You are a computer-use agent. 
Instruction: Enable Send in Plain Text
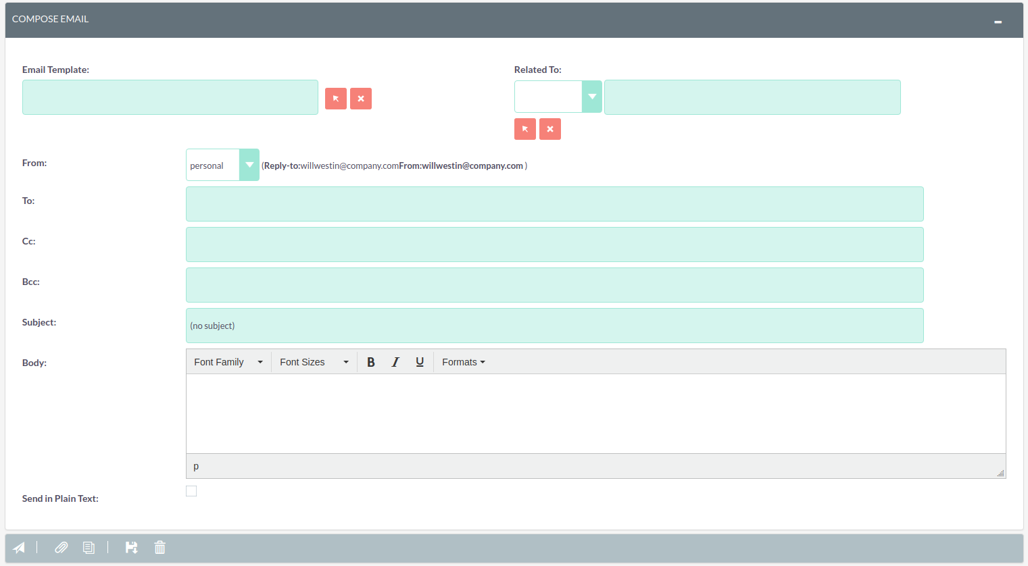pos(191,491)
